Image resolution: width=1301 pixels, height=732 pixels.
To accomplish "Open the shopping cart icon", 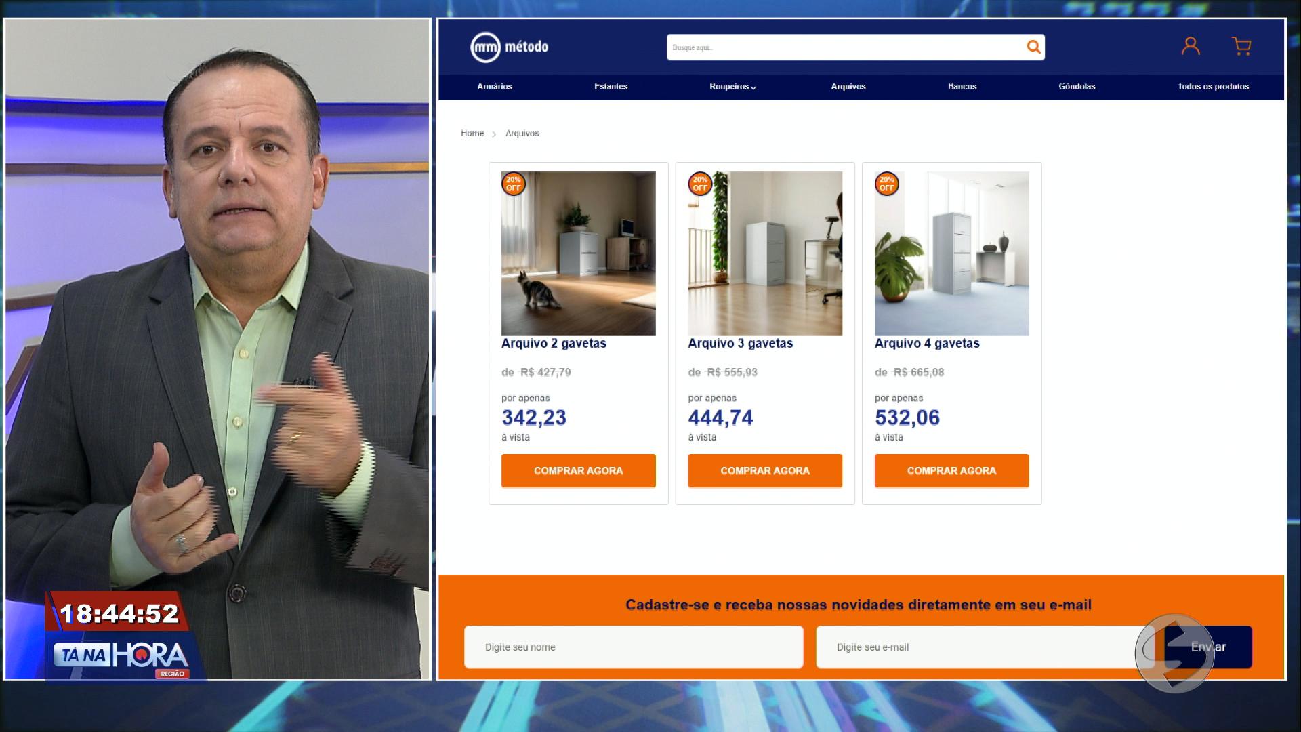I will 1241,46.
